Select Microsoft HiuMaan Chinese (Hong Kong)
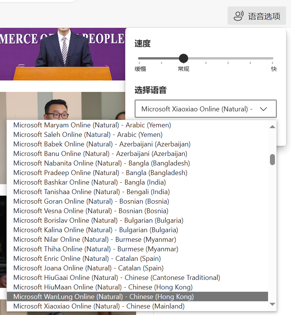The width and height of the screenshot is (291, 315). [137, 287]
